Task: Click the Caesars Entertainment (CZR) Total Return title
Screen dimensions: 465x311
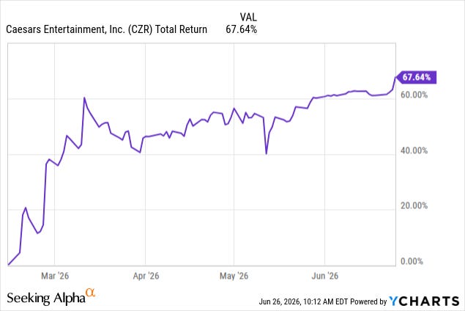Action: coord(106,29)
